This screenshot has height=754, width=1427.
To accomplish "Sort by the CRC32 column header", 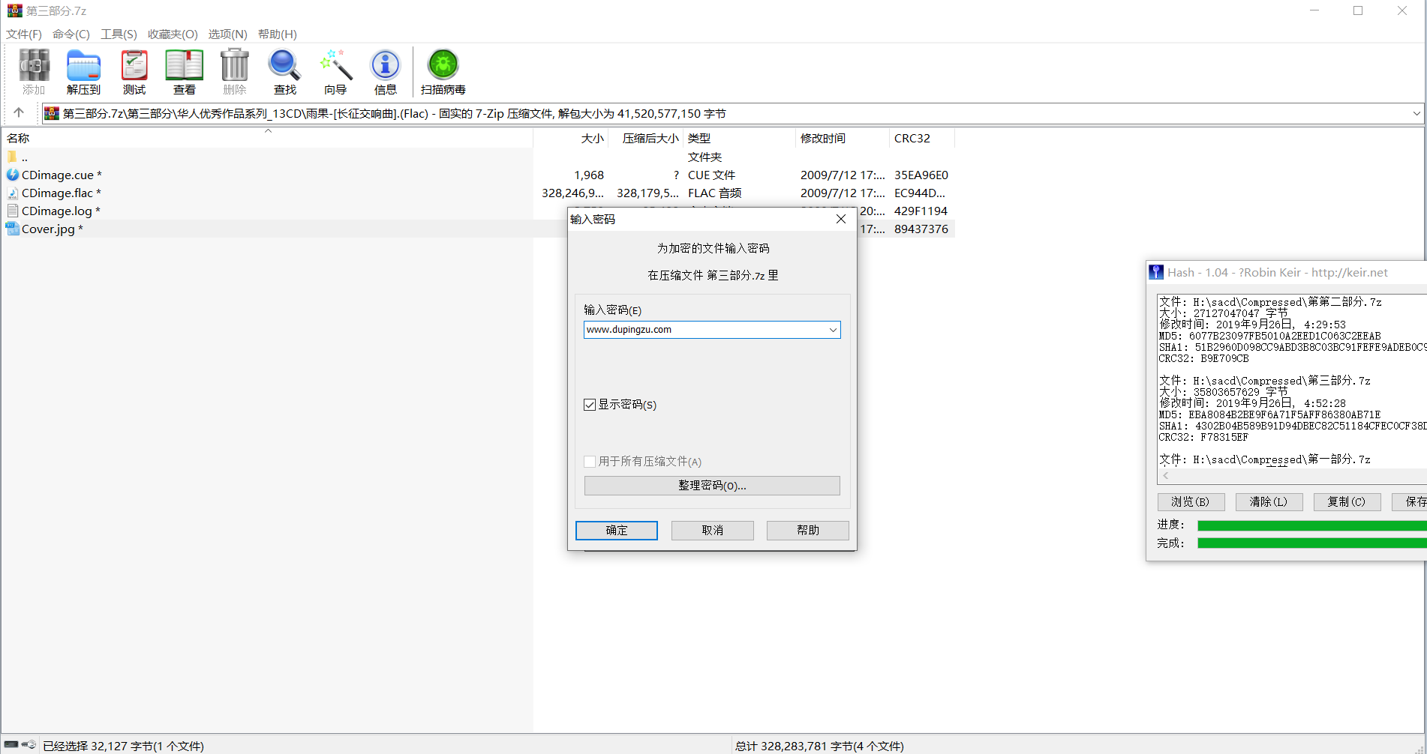I will (x=912, y=139).
